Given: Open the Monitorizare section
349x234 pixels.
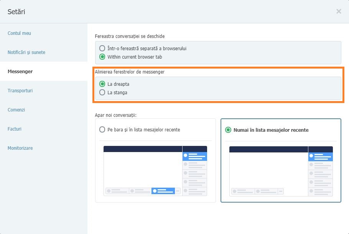Looking at the screenshot, I should (20, 148).
